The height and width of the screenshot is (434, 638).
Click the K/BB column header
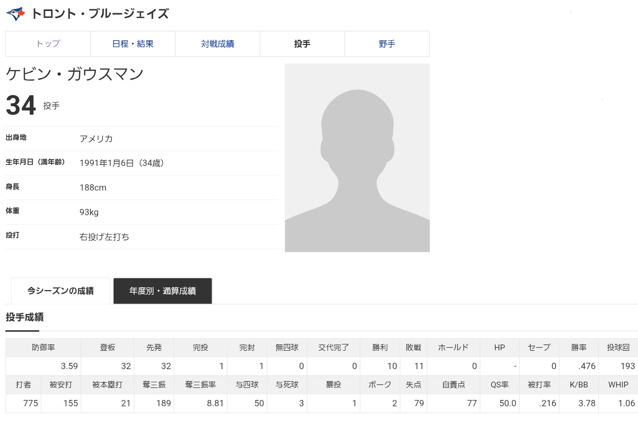[x=579, y=385]
